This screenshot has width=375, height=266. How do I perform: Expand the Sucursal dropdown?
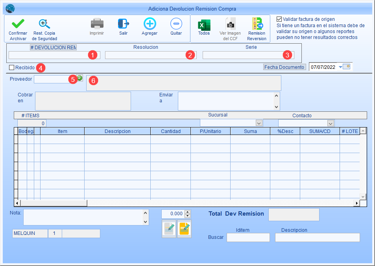(259, 123)
